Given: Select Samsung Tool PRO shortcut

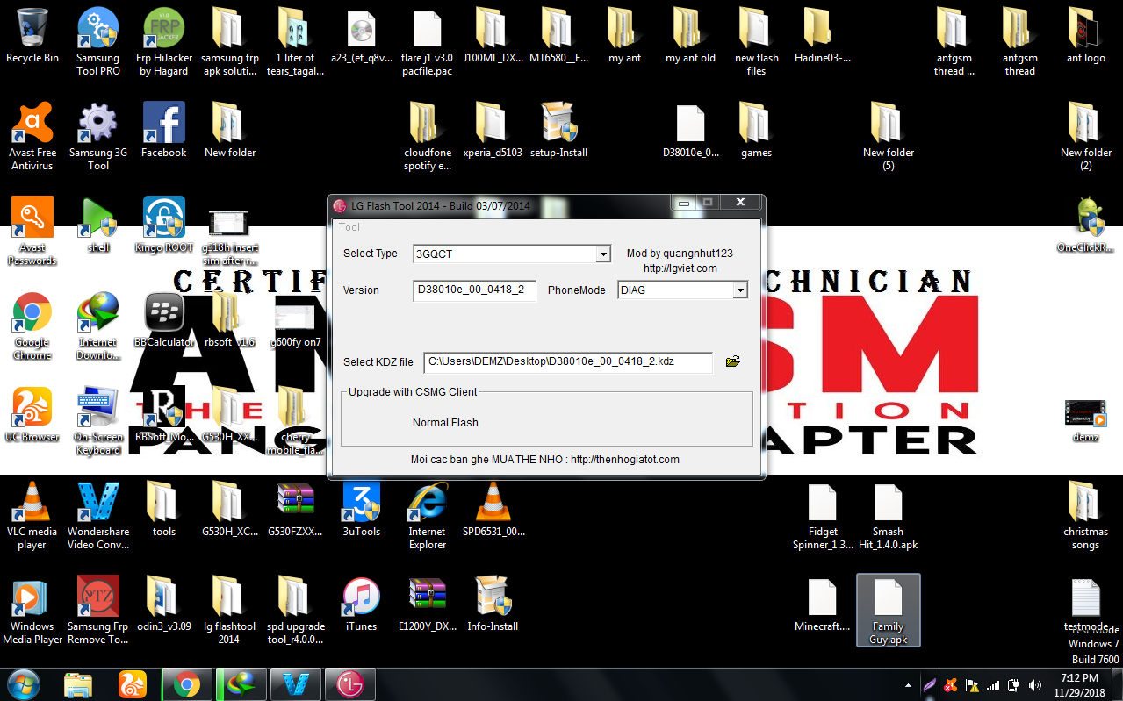Looking at the screenshot, I should pyautogui.click(x=98, y=41).
